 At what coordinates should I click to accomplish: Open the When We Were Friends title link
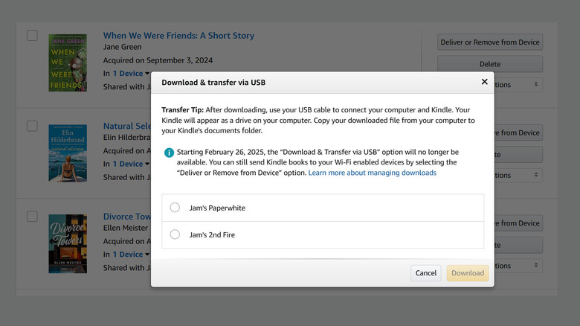pos(178,36)
